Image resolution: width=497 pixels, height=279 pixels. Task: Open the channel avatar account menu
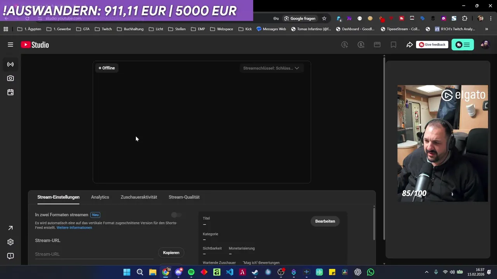485,45
